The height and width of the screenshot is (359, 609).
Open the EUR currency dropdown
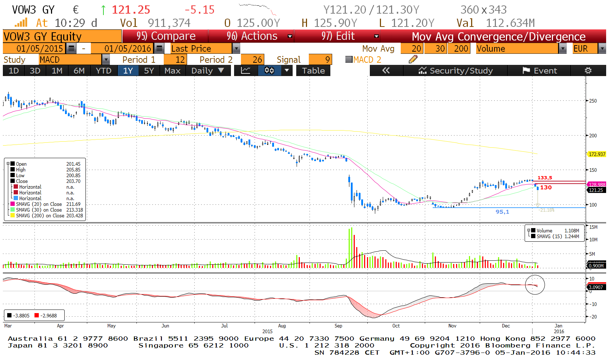coord(602,48)
